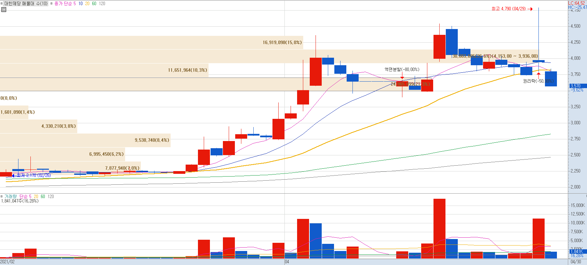This screenshot has width=587, height=265.
Task: Click the tallest red volume bar
Action: [439, 228]
